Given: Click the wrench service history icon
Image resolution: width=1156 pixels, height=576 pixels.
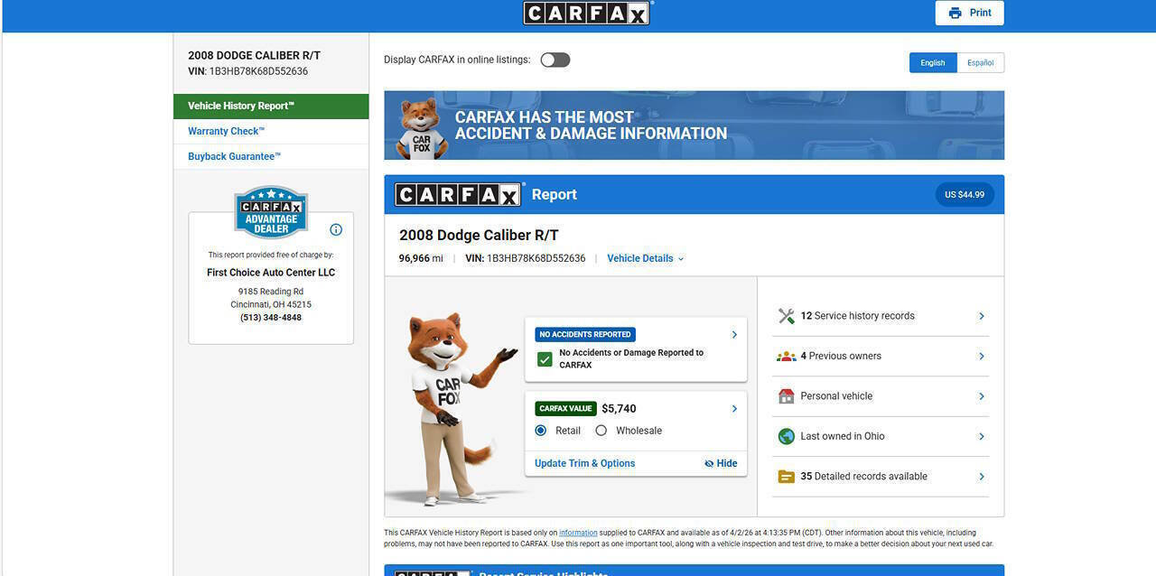Looking at the screenshot, I should (x=786, y=316).
